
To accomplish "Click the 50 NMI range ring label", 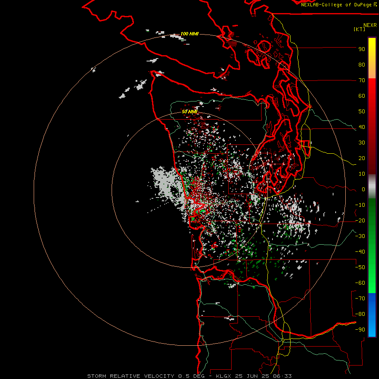I will pos(189,112).
